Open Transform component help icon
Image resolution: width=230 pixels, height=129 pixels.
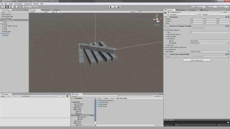point(226,17)
